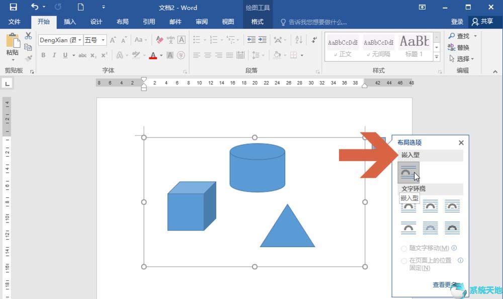
Task: Center text alignment icon
Action: 208,55
